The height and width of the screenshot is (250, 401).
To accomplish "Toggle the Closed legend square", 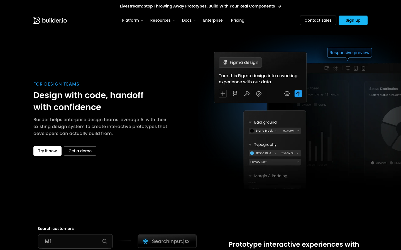I will click(316, 105).
